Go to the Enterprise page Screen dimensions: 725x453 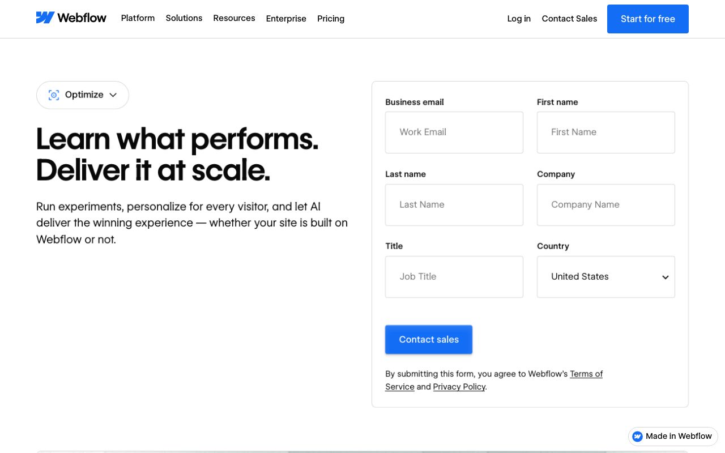pos(286,19)
